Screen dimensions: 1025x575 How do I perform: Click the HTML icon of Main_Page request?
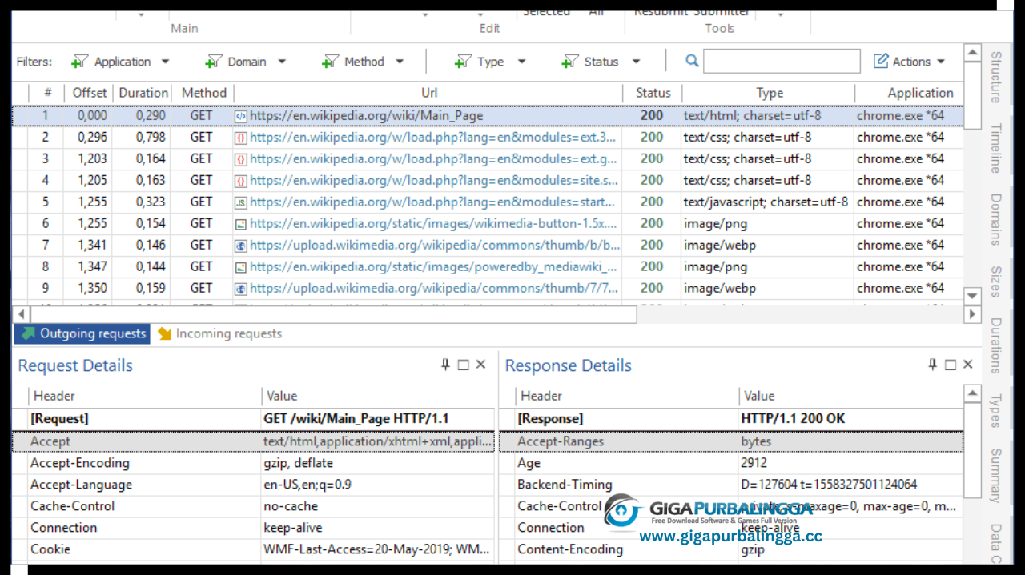(x=240, y=116)
